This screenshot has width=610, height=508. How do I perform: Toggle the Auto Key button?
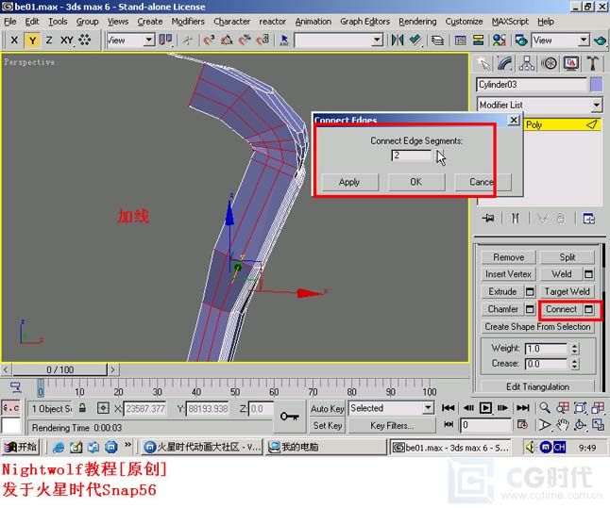tap(328, 409)
